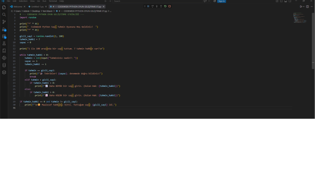Open the editor More Actions menu
The height and width of the screenshot is (177, 315).
point(312,7)
